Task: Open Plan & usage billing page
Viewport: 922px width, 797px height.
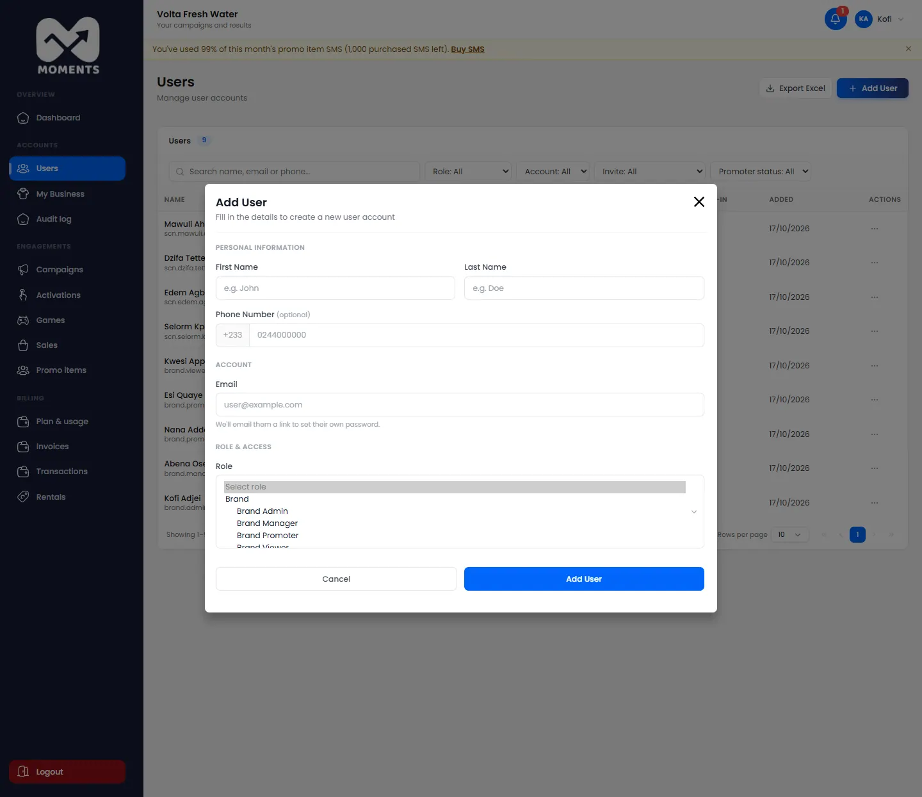Action: pos(67,422)
